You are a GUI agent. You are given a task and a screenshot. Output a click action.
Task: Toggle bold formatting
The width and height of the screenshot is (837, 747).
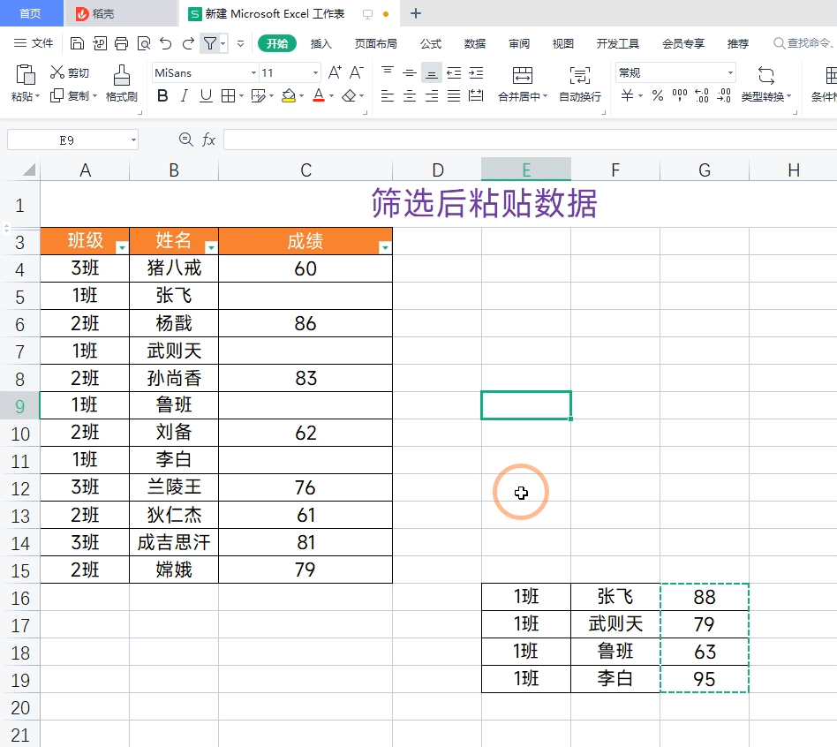[162, 95]
